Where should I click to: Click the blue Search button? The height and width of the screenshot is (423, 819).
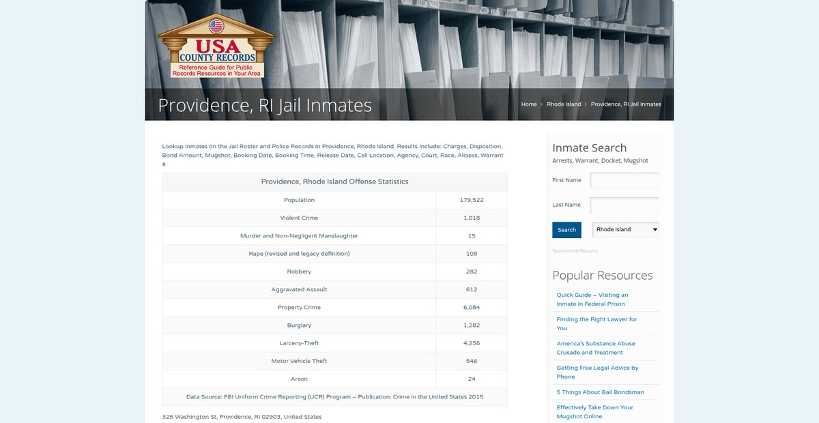tap(566, 230)
